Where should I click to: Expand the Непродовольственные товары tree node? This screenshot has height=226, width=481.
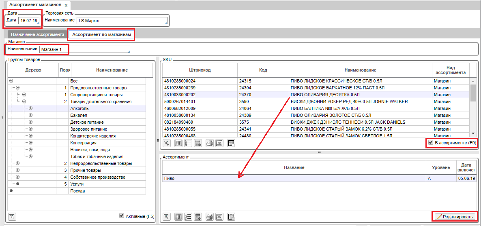pyautogui.click(x=17, y=163)
